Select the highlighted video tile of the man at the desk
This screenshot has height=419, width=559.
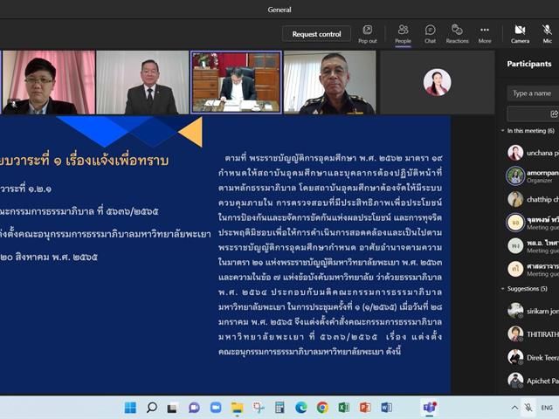coord(237,82)
